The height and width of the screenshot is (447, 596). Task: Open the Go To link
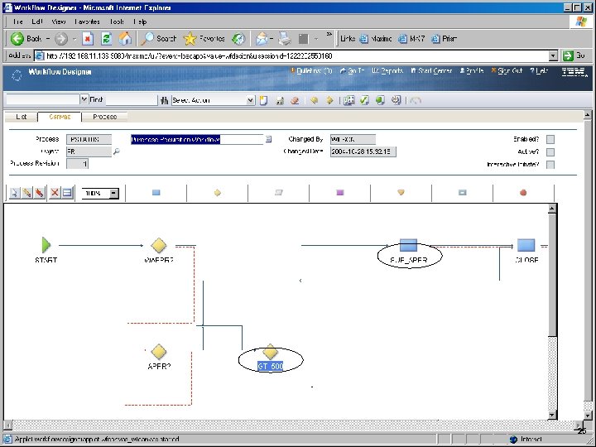(352, 70)
